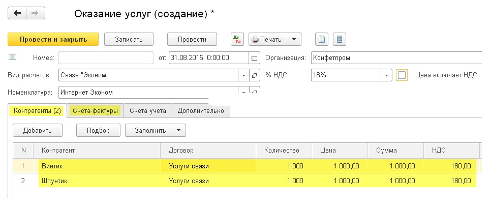
Task: Go back with the left arrow button
Action: pos(17,13)
